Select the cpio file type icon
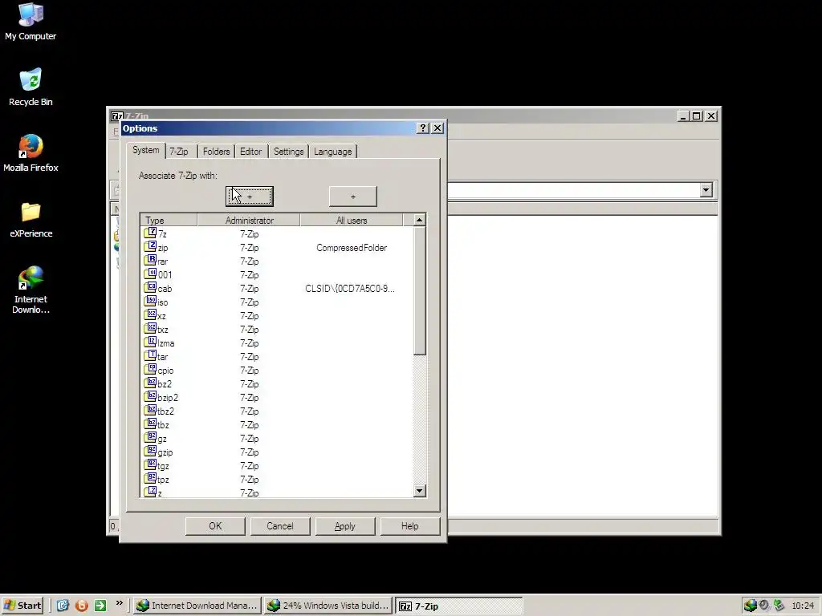822x616 pixels. tap(150, 369)
